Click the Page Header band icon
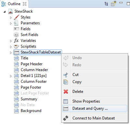The height and width of the screenshot is (125, 130). 16,64
